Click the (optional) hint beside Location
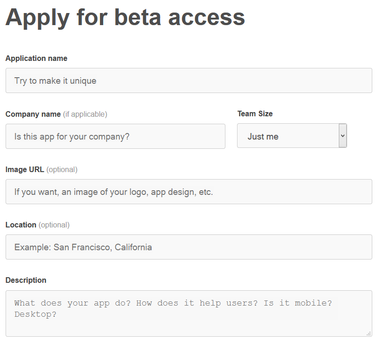Screen dimensions: 376x340 pyautogui.click(x=54, y=225)
